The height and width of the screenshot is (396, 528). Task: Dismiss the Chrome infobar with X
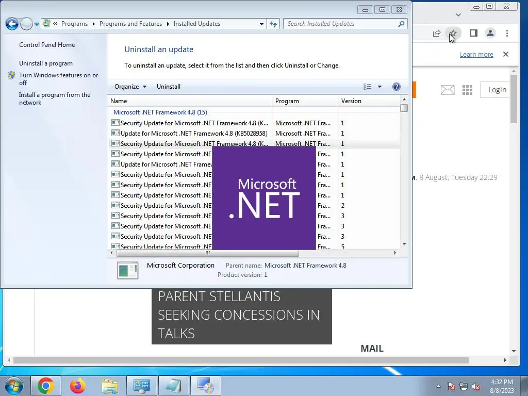(x=505, y=54)
